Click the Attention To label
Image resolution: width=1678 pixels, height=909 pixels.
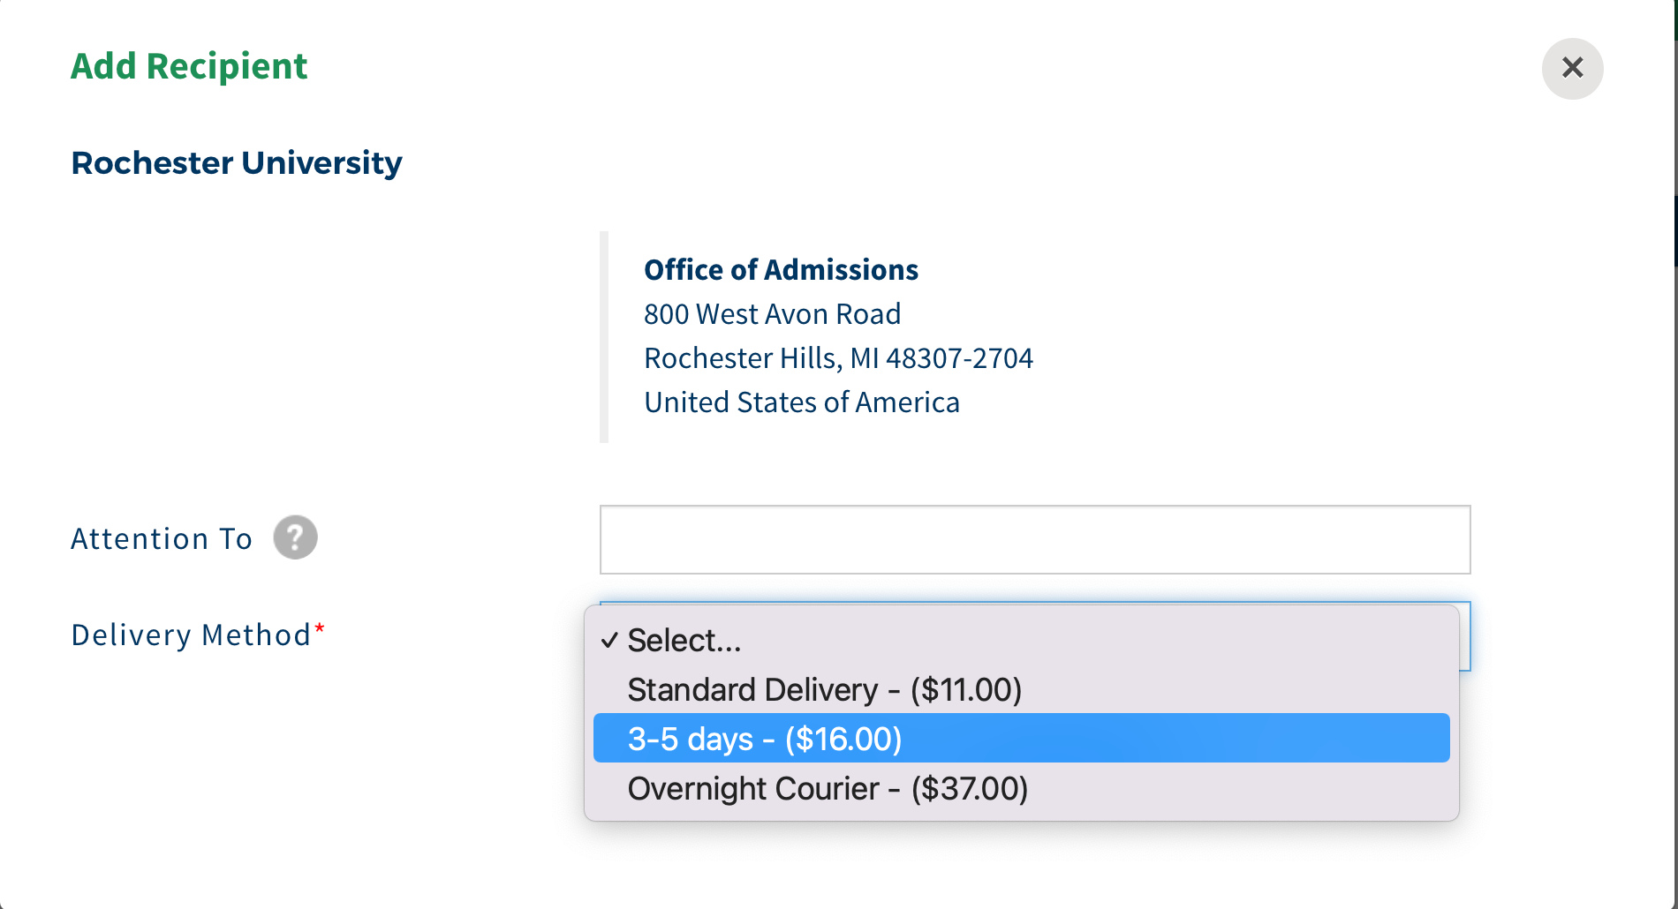pos(162,538)
